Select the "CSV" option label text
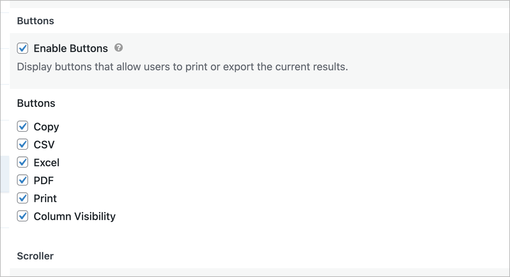510x277 pixels. point(44,144)
